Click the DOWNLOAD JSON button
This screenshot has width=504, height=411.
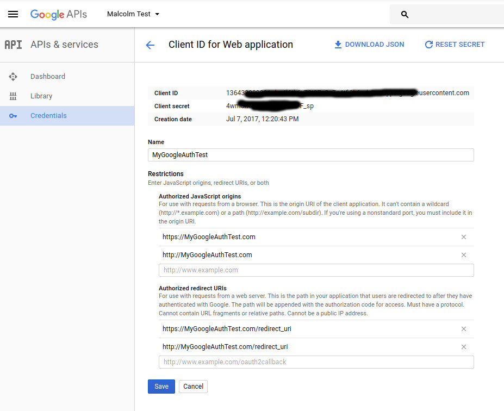point(369,45)
